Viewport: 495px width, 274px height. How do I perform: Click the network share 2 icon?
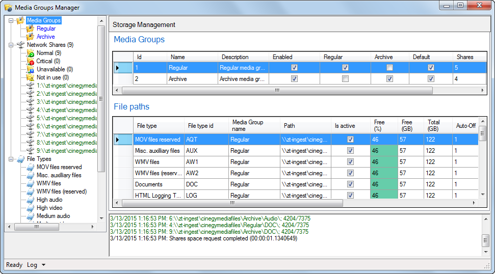pos(30,94)
